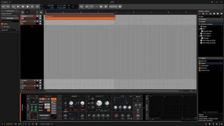This screenshot has width=224, height=126.
Task: Collapse the Location section in Browser
Action: pos(199,22)
